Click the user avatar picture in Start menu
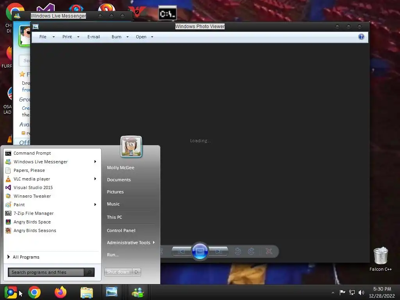 131,147
